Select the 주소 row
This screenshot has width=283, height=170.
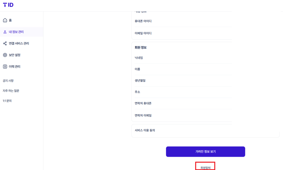183,92
